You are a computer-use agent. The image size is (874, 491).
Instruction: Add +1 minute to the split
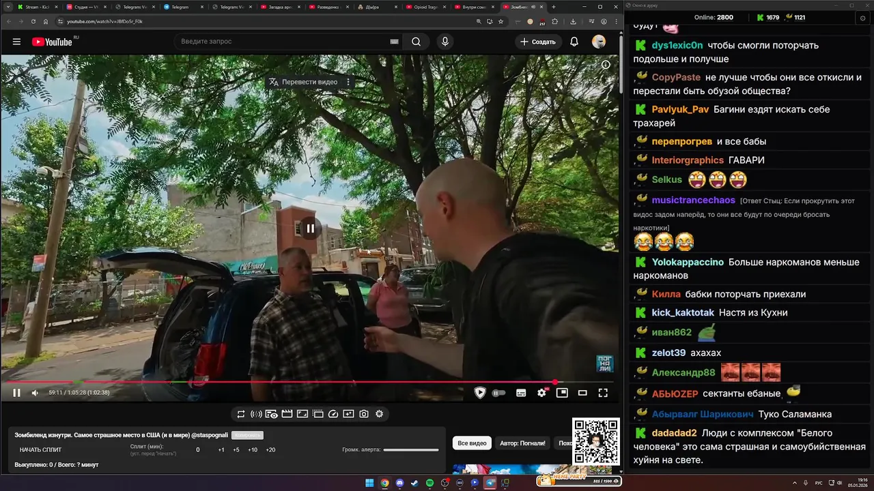221,450
